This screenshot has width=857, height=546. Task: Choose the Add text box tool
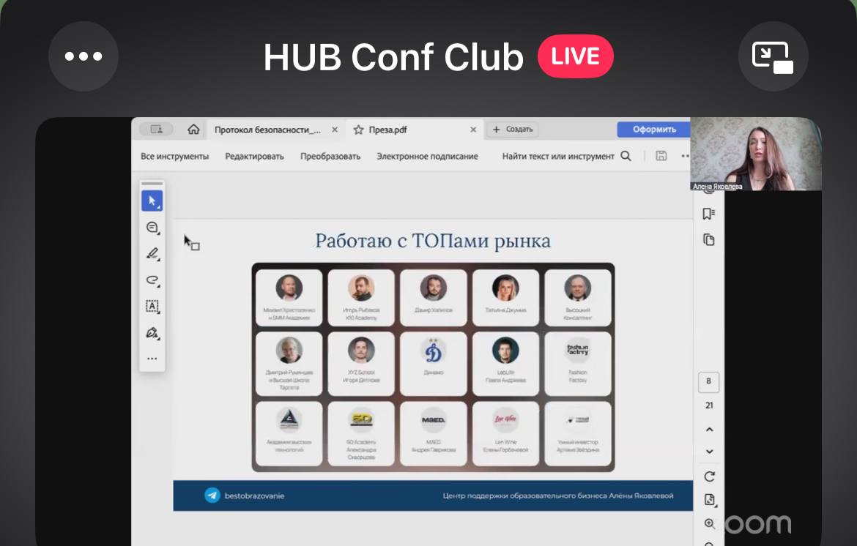click(x=152, y=307)
